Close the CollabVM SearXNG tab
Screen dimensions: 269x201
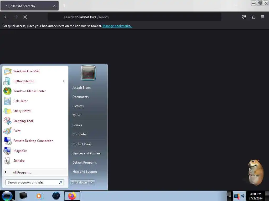tap(54, 6)
